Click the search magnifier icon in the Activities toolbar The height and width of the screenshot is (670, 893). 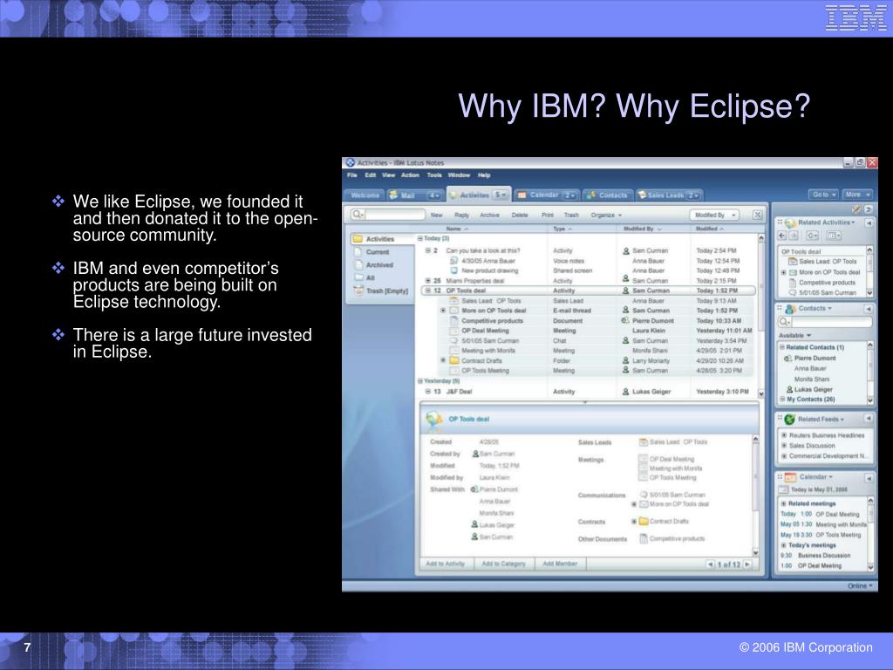tap(357, 215)
